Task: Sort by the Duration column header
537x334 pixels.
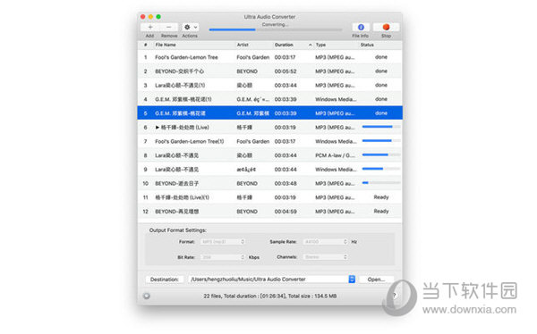Action: coord(284,45)
